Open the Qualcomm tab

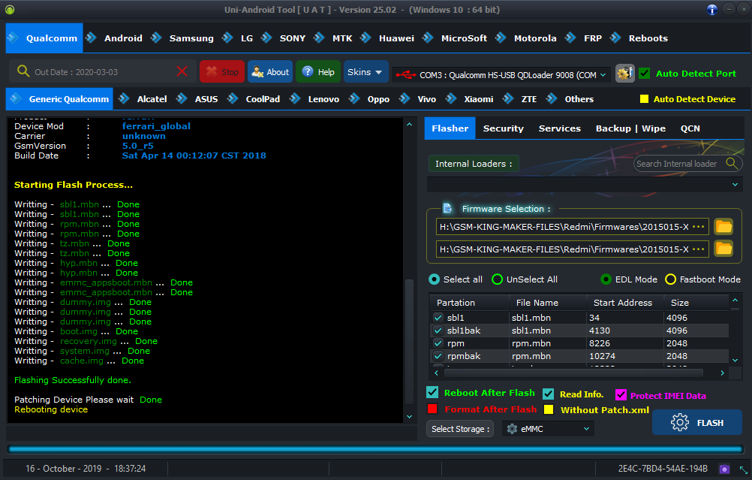[x=44, y=38]
